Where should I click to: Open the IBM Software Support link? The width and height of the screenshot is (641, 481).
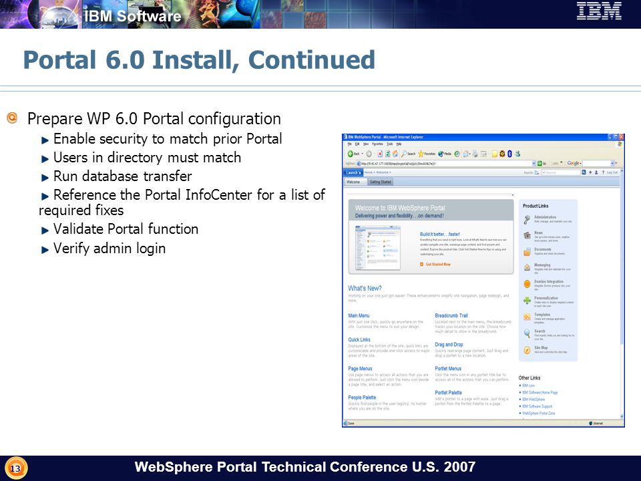click(x=537, y=406)
